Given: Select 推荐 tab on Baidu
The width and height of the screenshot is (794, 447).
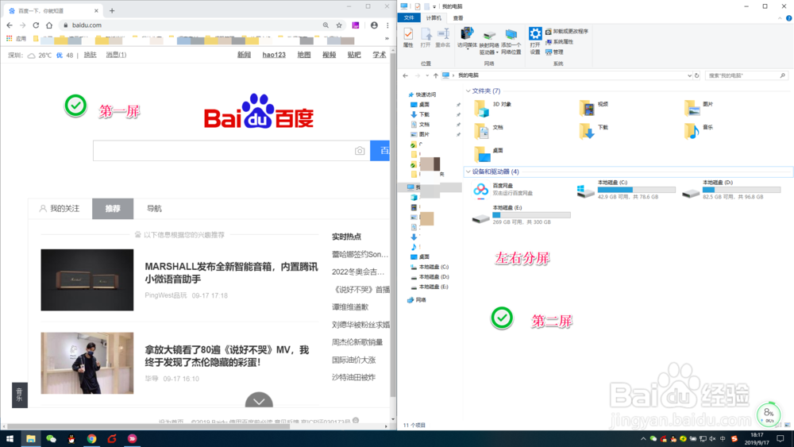Looking at the screenshot, I should [x=113, y=209].
